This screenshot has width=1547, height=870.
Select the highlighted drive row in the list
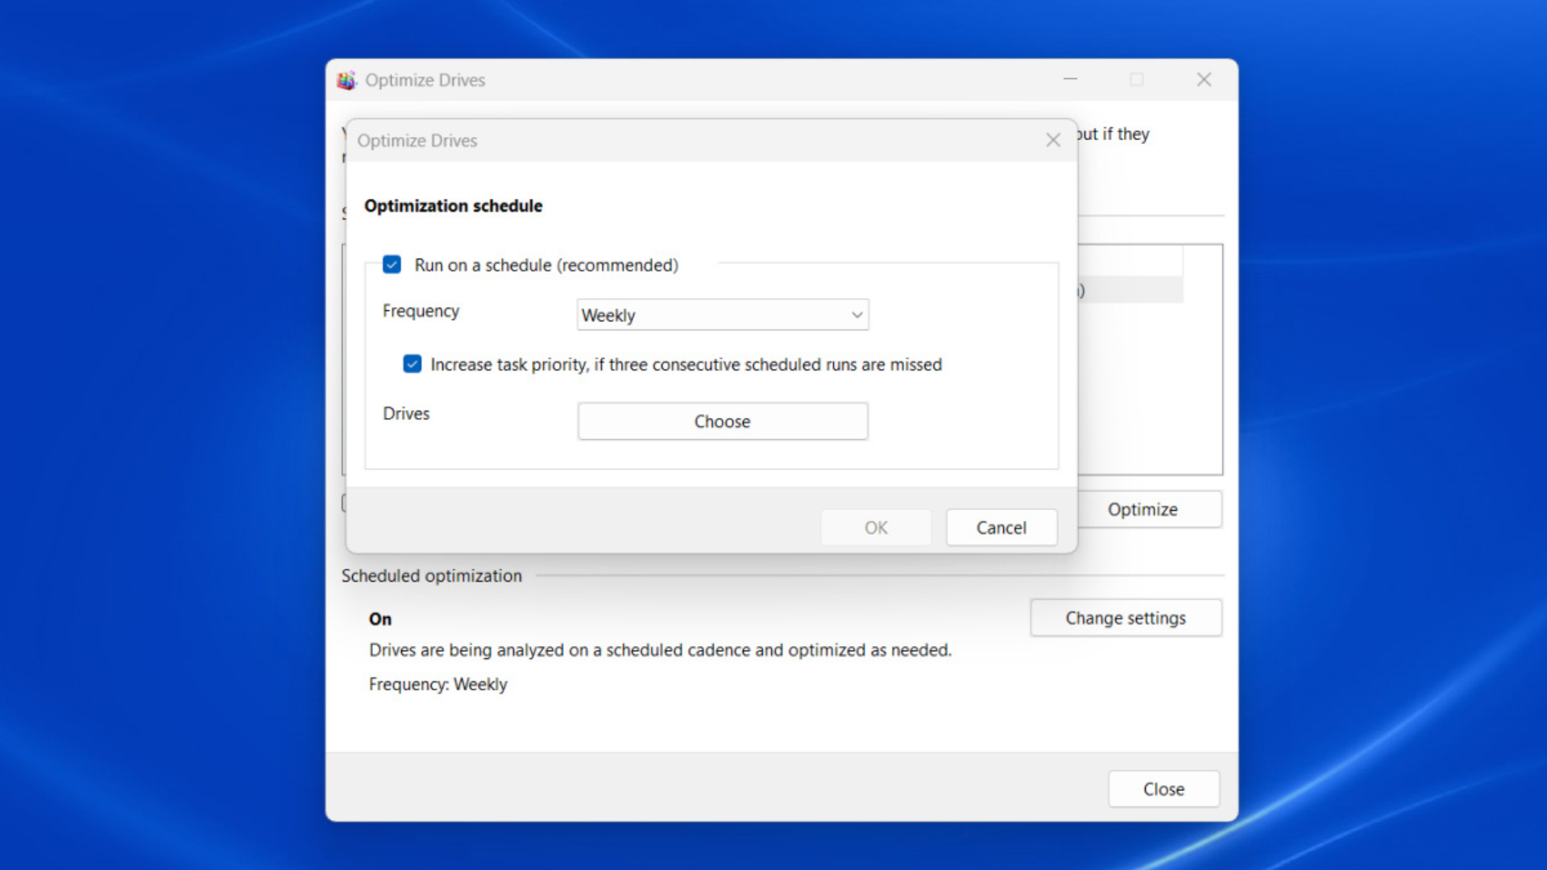tap(1130, 290)
